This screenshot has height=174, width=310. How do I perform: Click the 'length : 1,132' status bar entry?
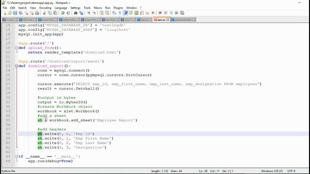(159, 171)
